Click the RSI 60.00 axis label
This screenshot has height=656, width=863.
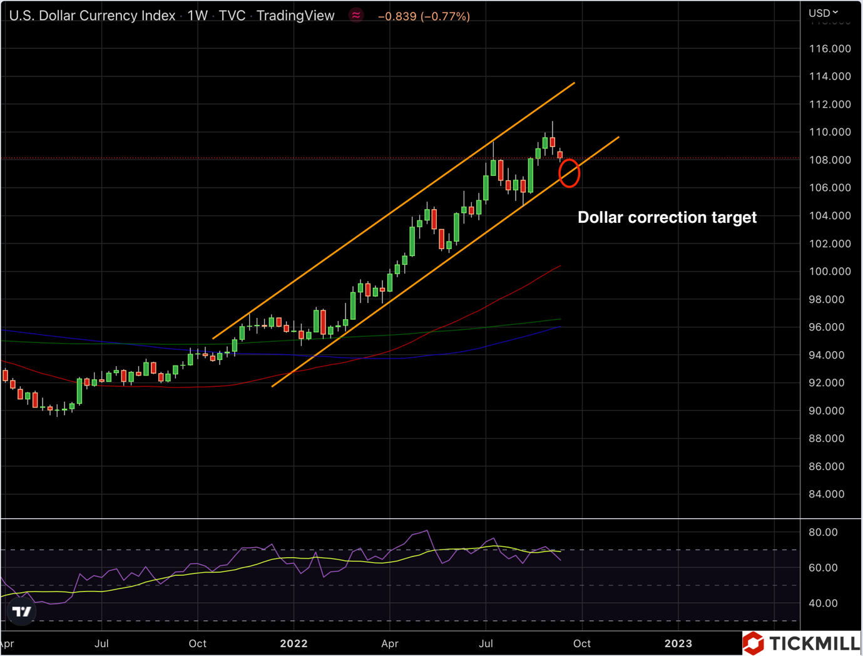823,568
